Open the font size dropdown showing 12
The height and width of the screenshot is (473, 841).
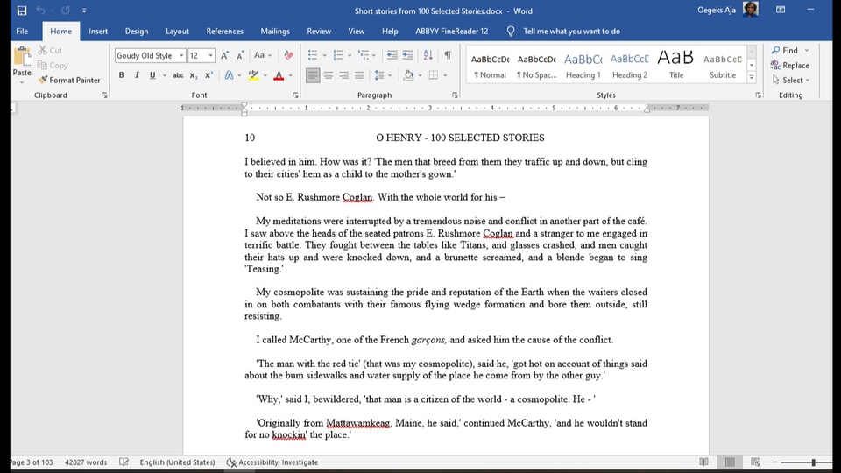(211, 56)
